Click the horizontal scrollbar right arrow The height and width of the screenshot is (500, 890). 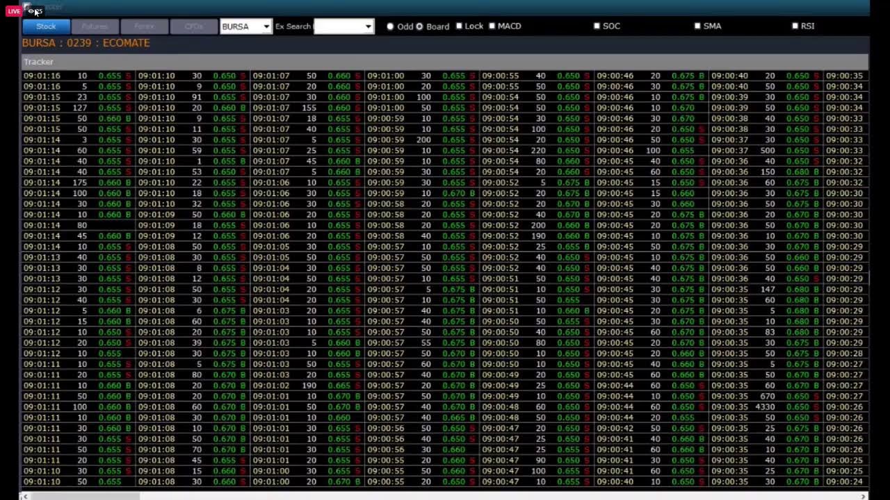[x=864, y=496]
